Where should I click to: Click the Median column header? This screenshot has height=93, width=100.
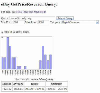tap(7, 84)
